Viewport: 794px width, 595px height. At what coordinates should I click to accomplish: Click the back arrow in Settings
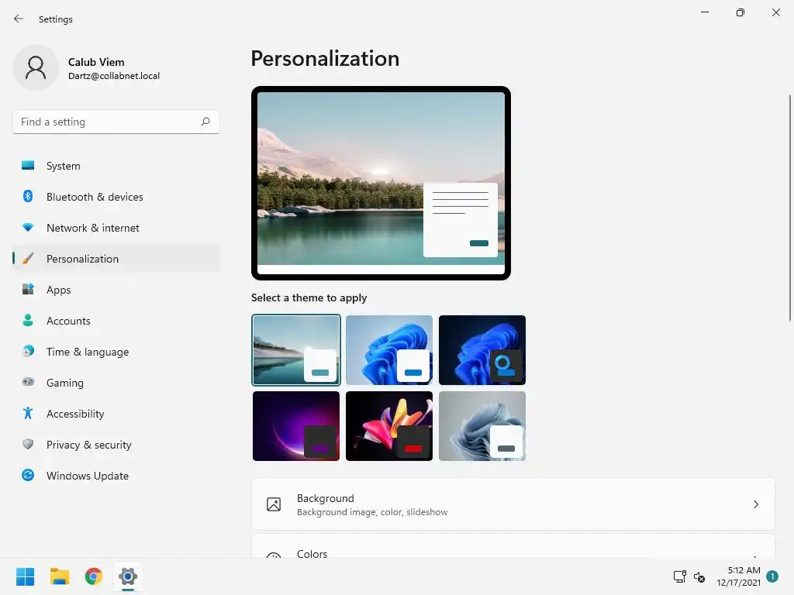tap(19, 19)
